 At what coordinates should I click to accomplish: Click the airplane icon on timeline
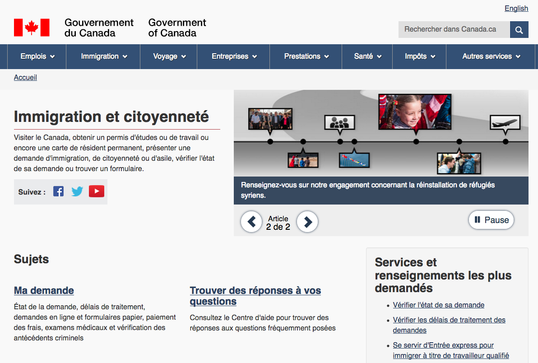tap(505, 122)
